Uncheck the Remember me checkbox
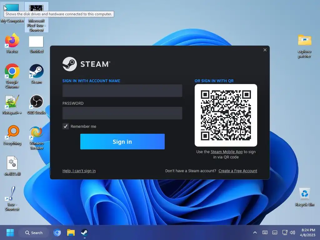Screen dimensions: 320x240 click(66, 126)
